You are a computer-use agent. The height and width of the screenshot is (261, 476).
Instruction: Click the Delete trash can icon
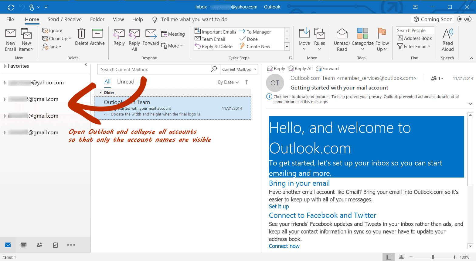81,33
